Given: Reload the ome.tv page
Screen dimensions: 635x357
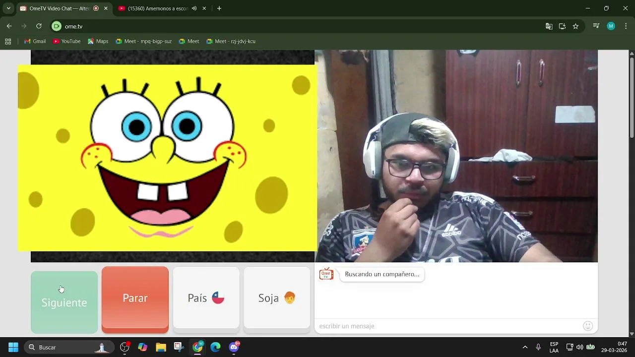Looking at the screenshot, I should click(x=39, y=26).
